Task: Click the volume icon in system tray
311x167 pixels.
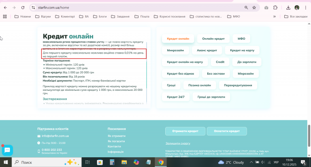Action: 263,162
